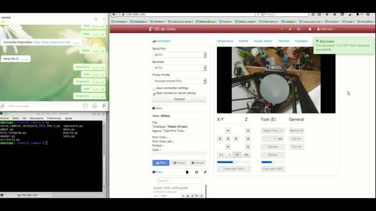Viewport: 376px width, 211px height.
Task: Open OctoPrint settings wrench in navbar
Action: (290, 29)
